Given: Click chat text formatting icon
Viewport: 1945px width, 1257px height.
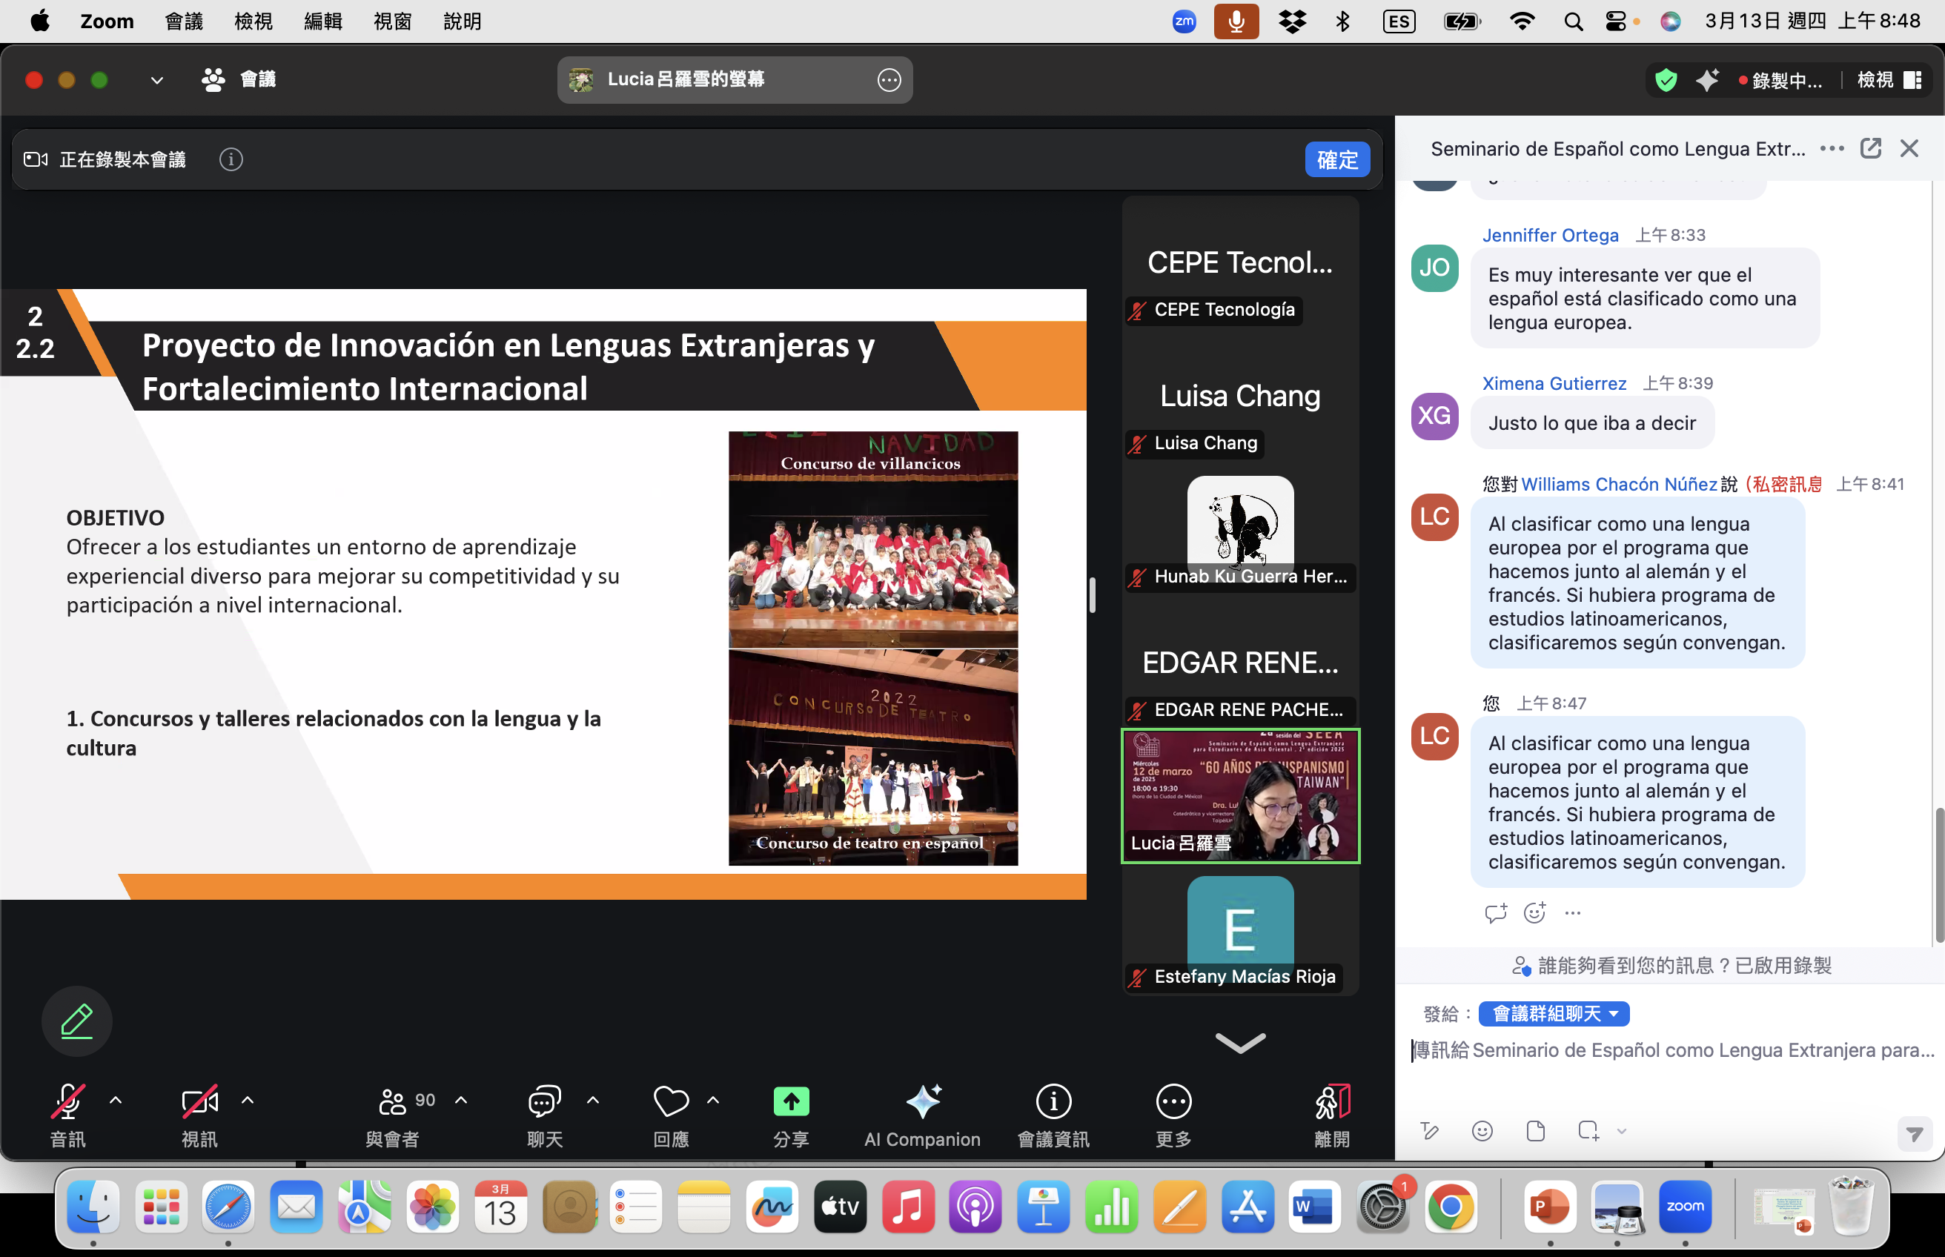Looking at the screenshot, I should point(1429,1130).
